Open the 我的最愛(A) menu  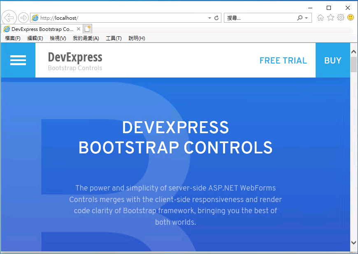[x=86, y=38]
